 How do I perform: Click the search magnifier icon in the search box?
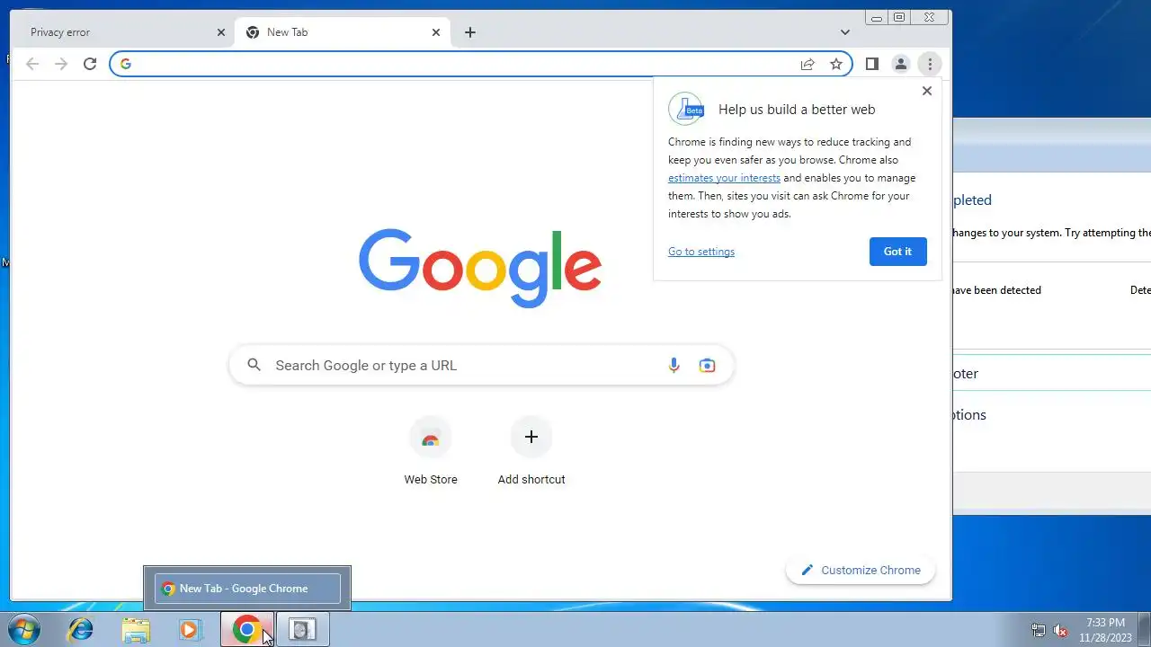tap(254, 365)
